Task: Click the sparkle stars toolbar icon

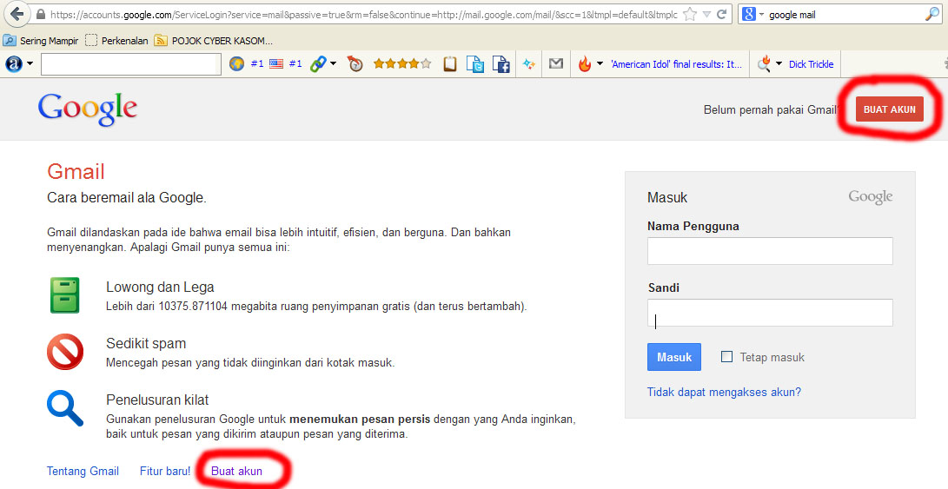Action: [529, 63]
